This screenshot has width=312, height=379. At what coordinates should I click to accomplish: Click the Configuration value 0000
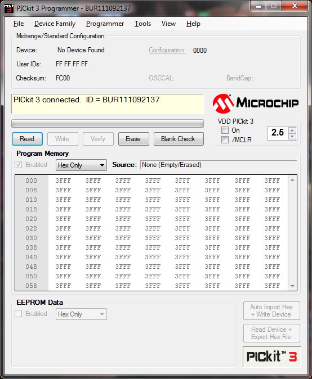click(200, 51)
